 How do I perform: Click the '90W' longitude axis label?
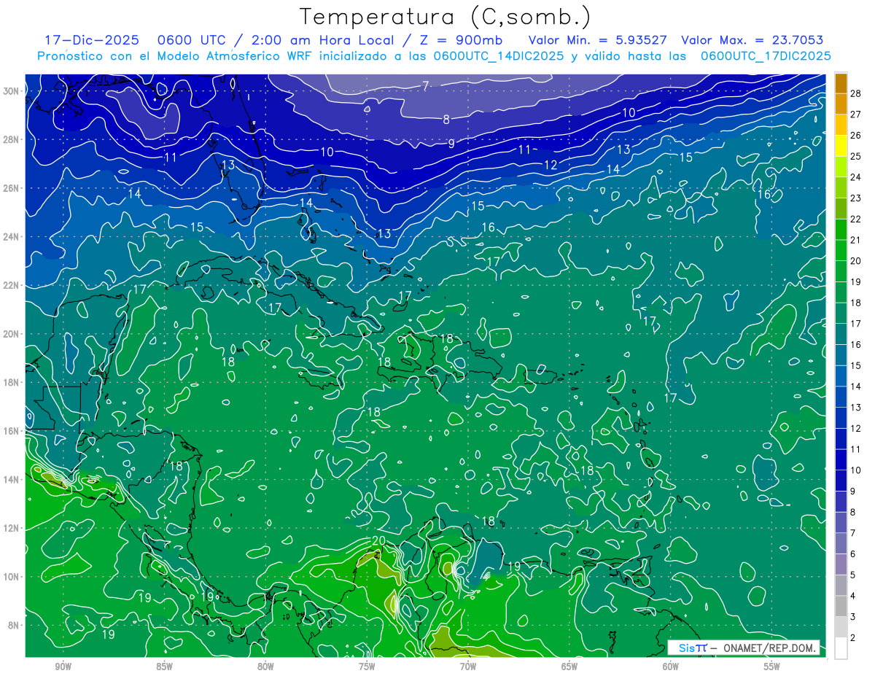[63, 666]
